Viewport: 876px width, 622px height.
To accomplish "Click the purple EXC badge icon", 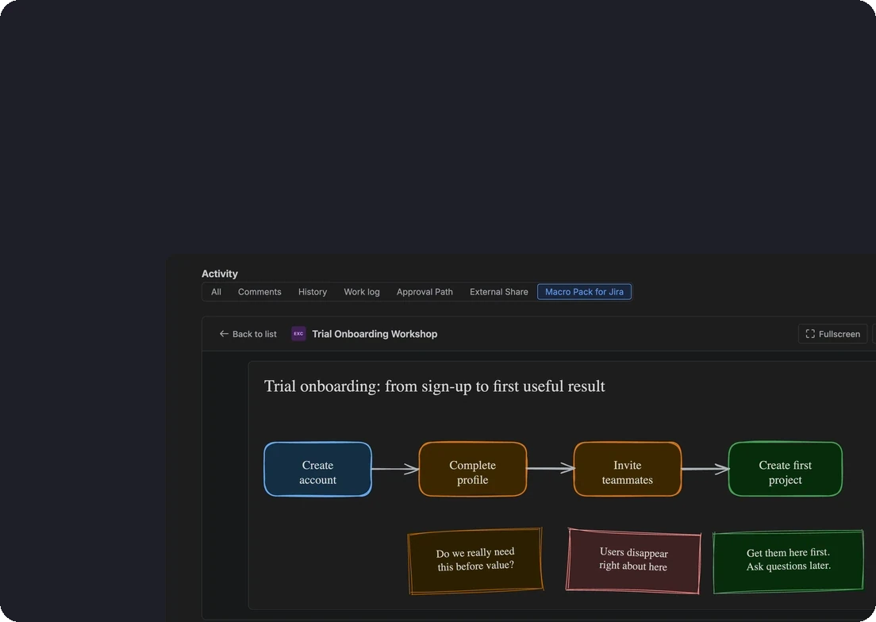I will [298, 334].
